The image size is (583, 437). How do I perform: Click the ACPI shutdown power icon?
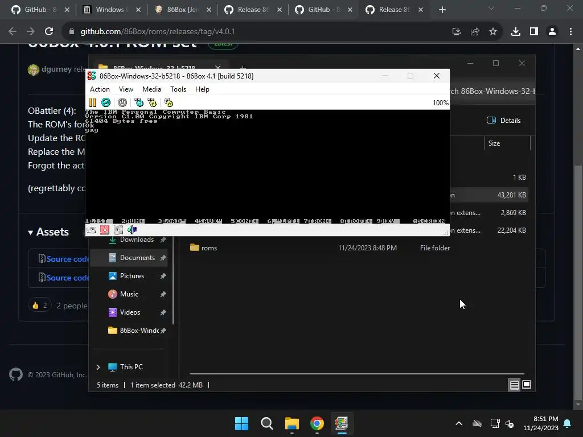pos(122,102)
